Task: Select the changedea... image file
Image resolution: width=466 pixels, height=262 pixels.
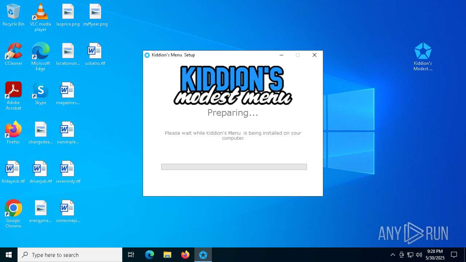Action: (40, 133)
